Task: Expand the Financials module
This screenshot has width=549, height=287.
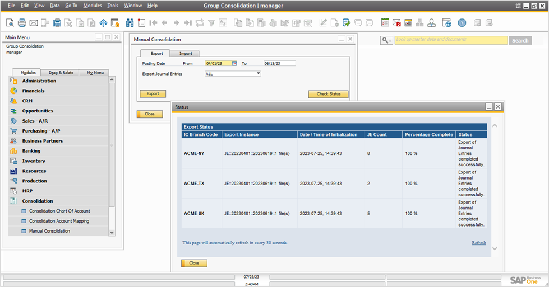Action: click(34, 91)
